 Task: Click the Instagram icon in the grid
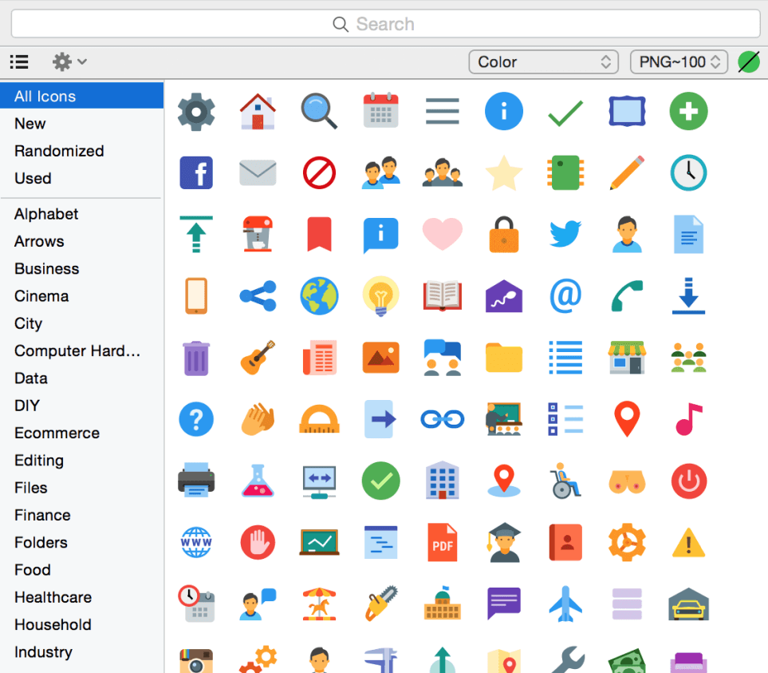point(196,659)
